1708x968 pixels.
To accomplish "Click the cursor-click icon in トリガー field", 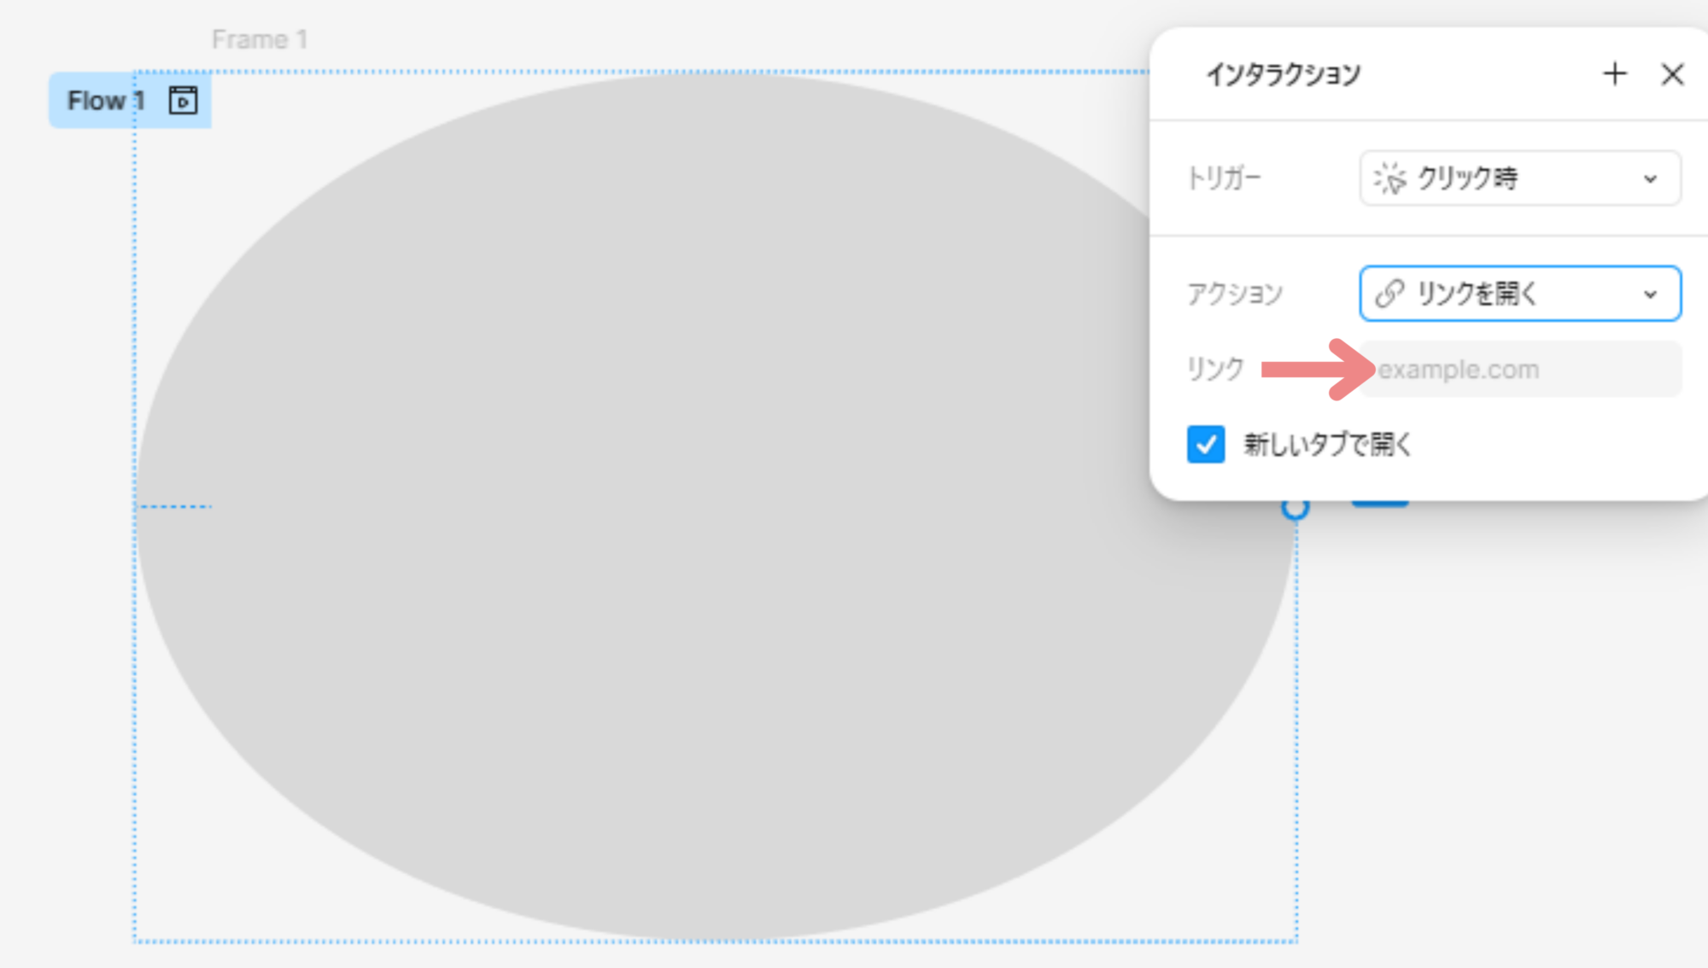I will (x=1389, y=178).
